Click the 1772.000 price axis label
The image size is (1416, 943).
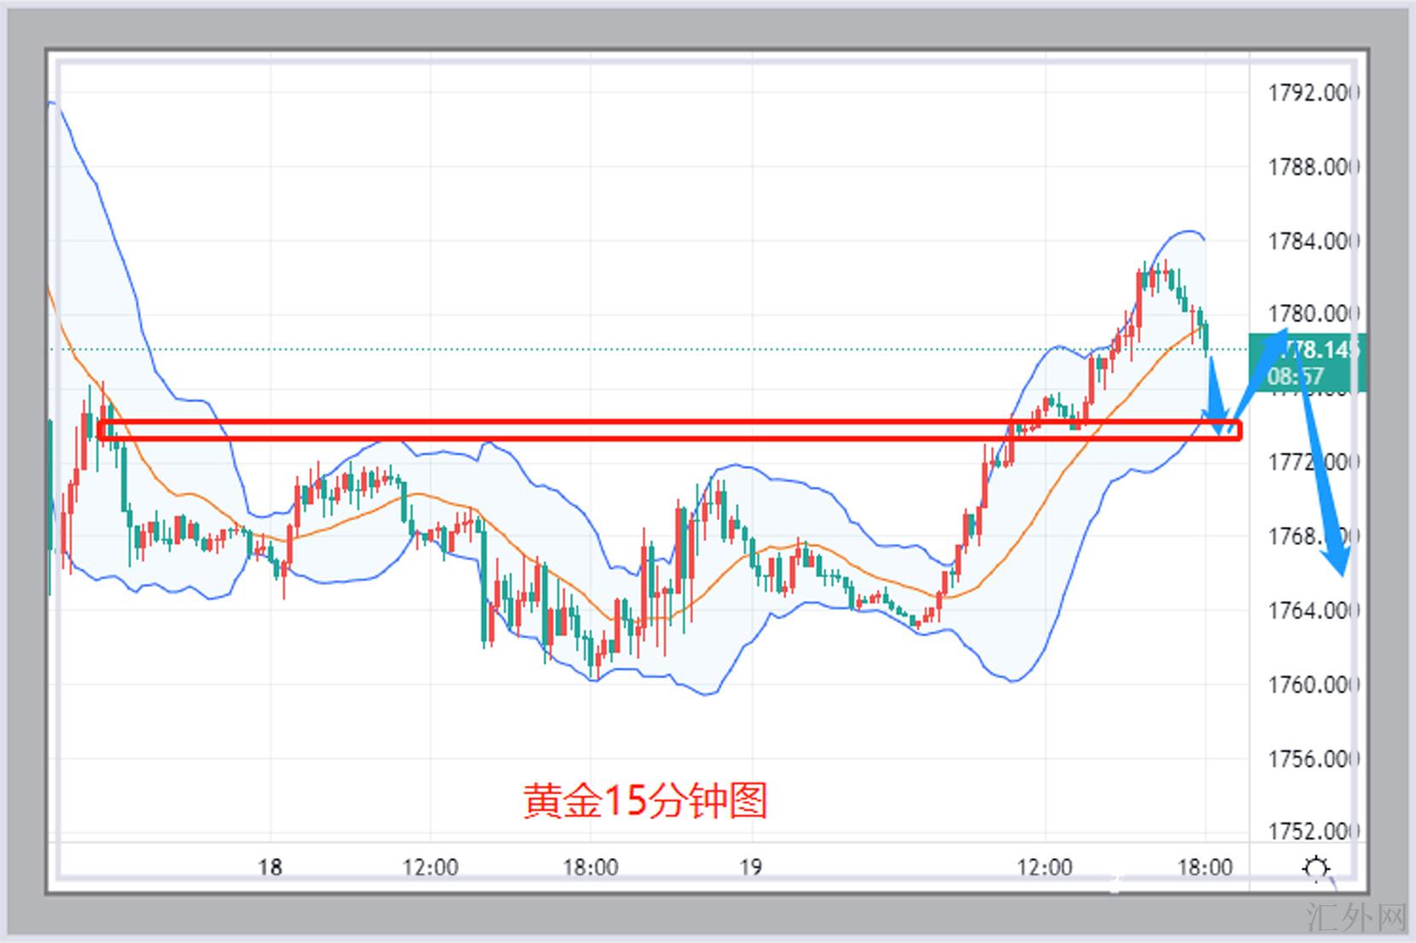coord(1313,462)
